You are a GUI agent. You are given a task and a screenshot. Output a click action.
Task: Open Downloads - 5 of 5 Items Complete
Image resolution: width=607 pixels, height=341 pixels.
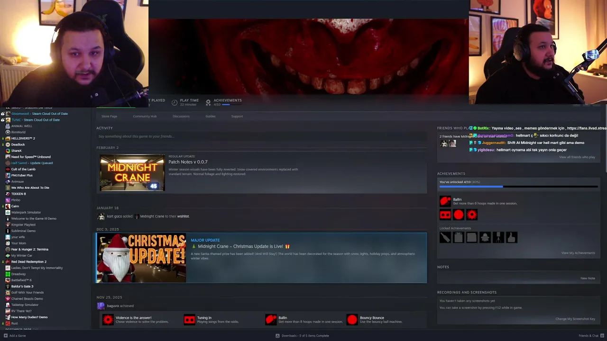click(x=305, y=336)
